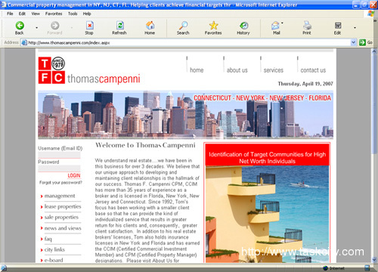
Task: Open the e-board sidebar link
Action: coord(54,260)
